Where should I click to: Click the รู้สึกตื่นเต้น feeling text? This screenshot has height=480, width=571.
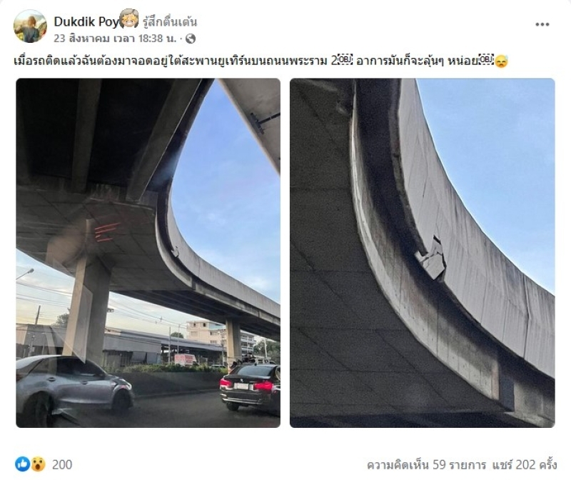pos(170,22)
